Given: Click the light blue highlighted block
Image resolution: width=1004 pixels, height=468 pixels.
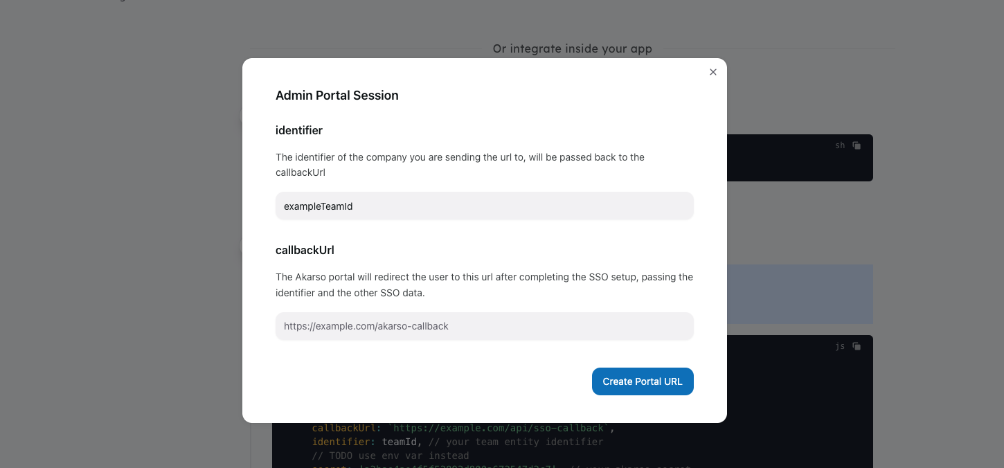Looking at the screenshot, I should coord(799,294).
